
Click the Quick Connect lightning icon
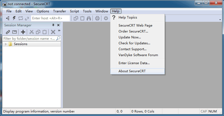(14, 18)
